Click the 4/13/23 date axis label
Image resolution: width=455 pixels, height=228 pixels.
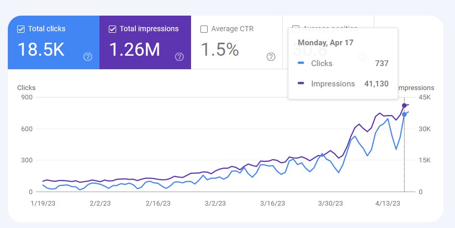pos(388,204)
